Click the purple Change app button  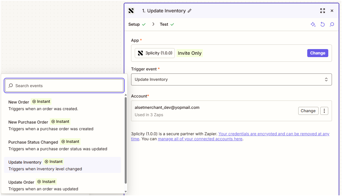[318, 53]
